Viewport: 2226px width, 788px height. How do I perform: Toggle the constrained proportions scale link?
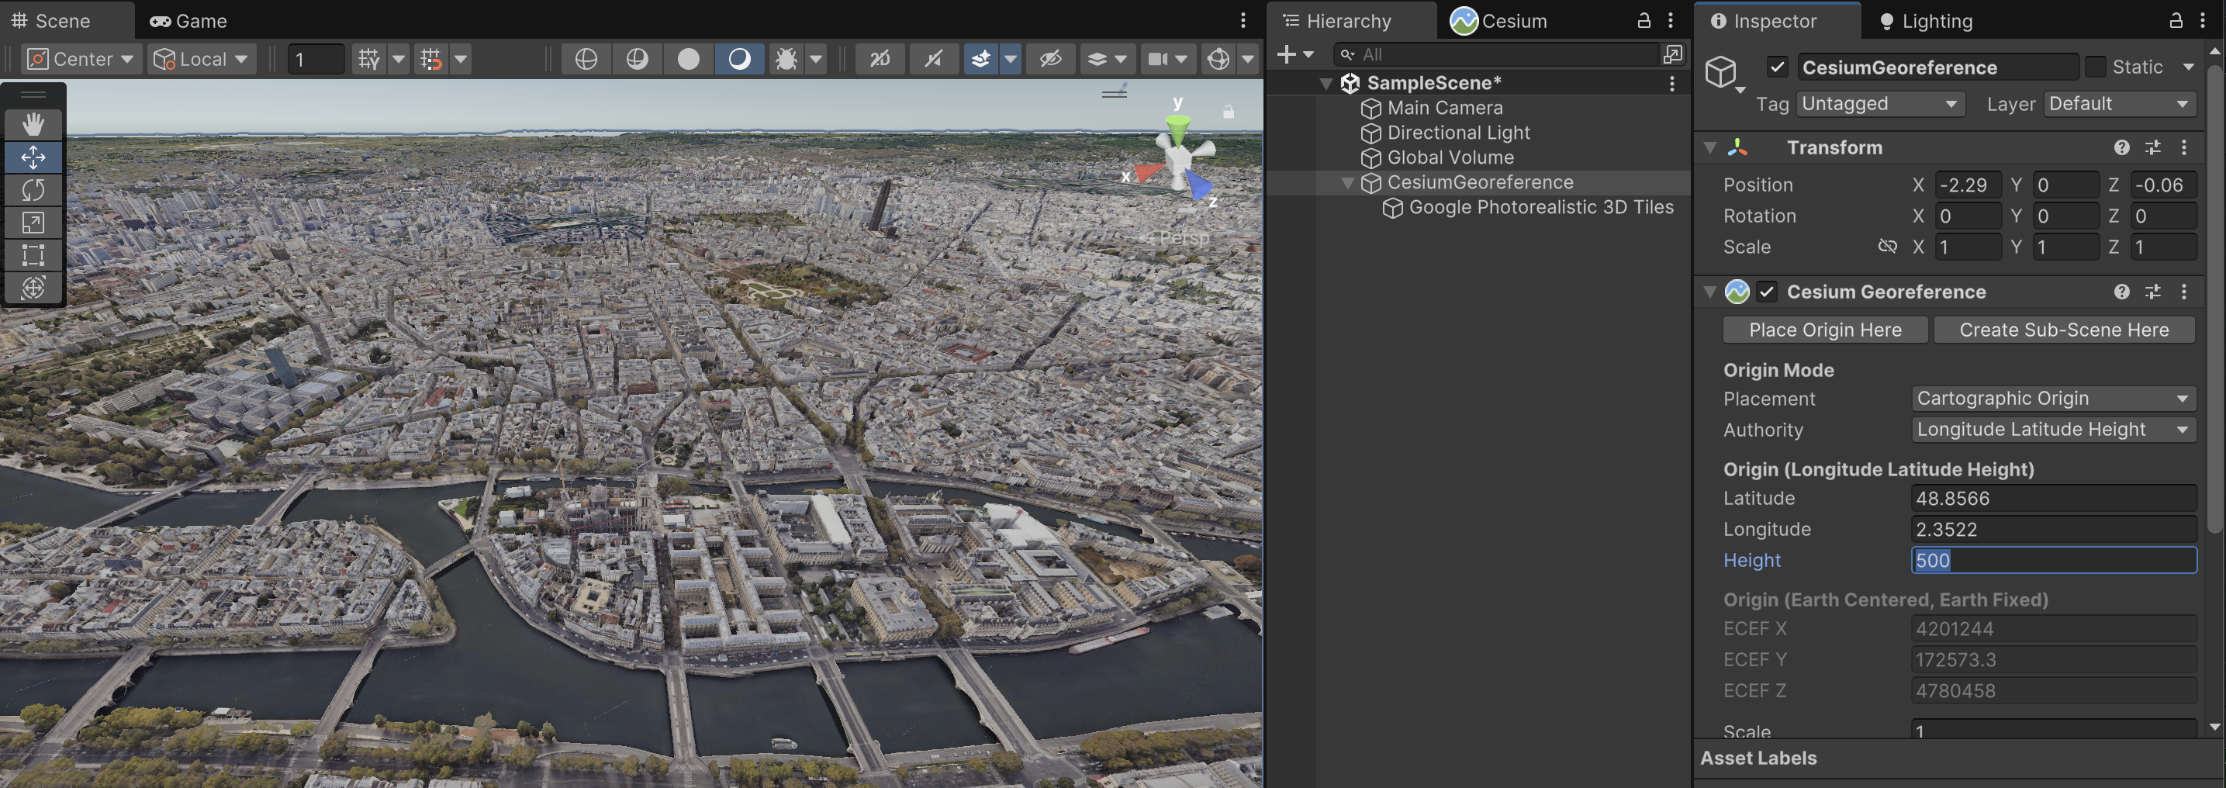click(1887, 247)
